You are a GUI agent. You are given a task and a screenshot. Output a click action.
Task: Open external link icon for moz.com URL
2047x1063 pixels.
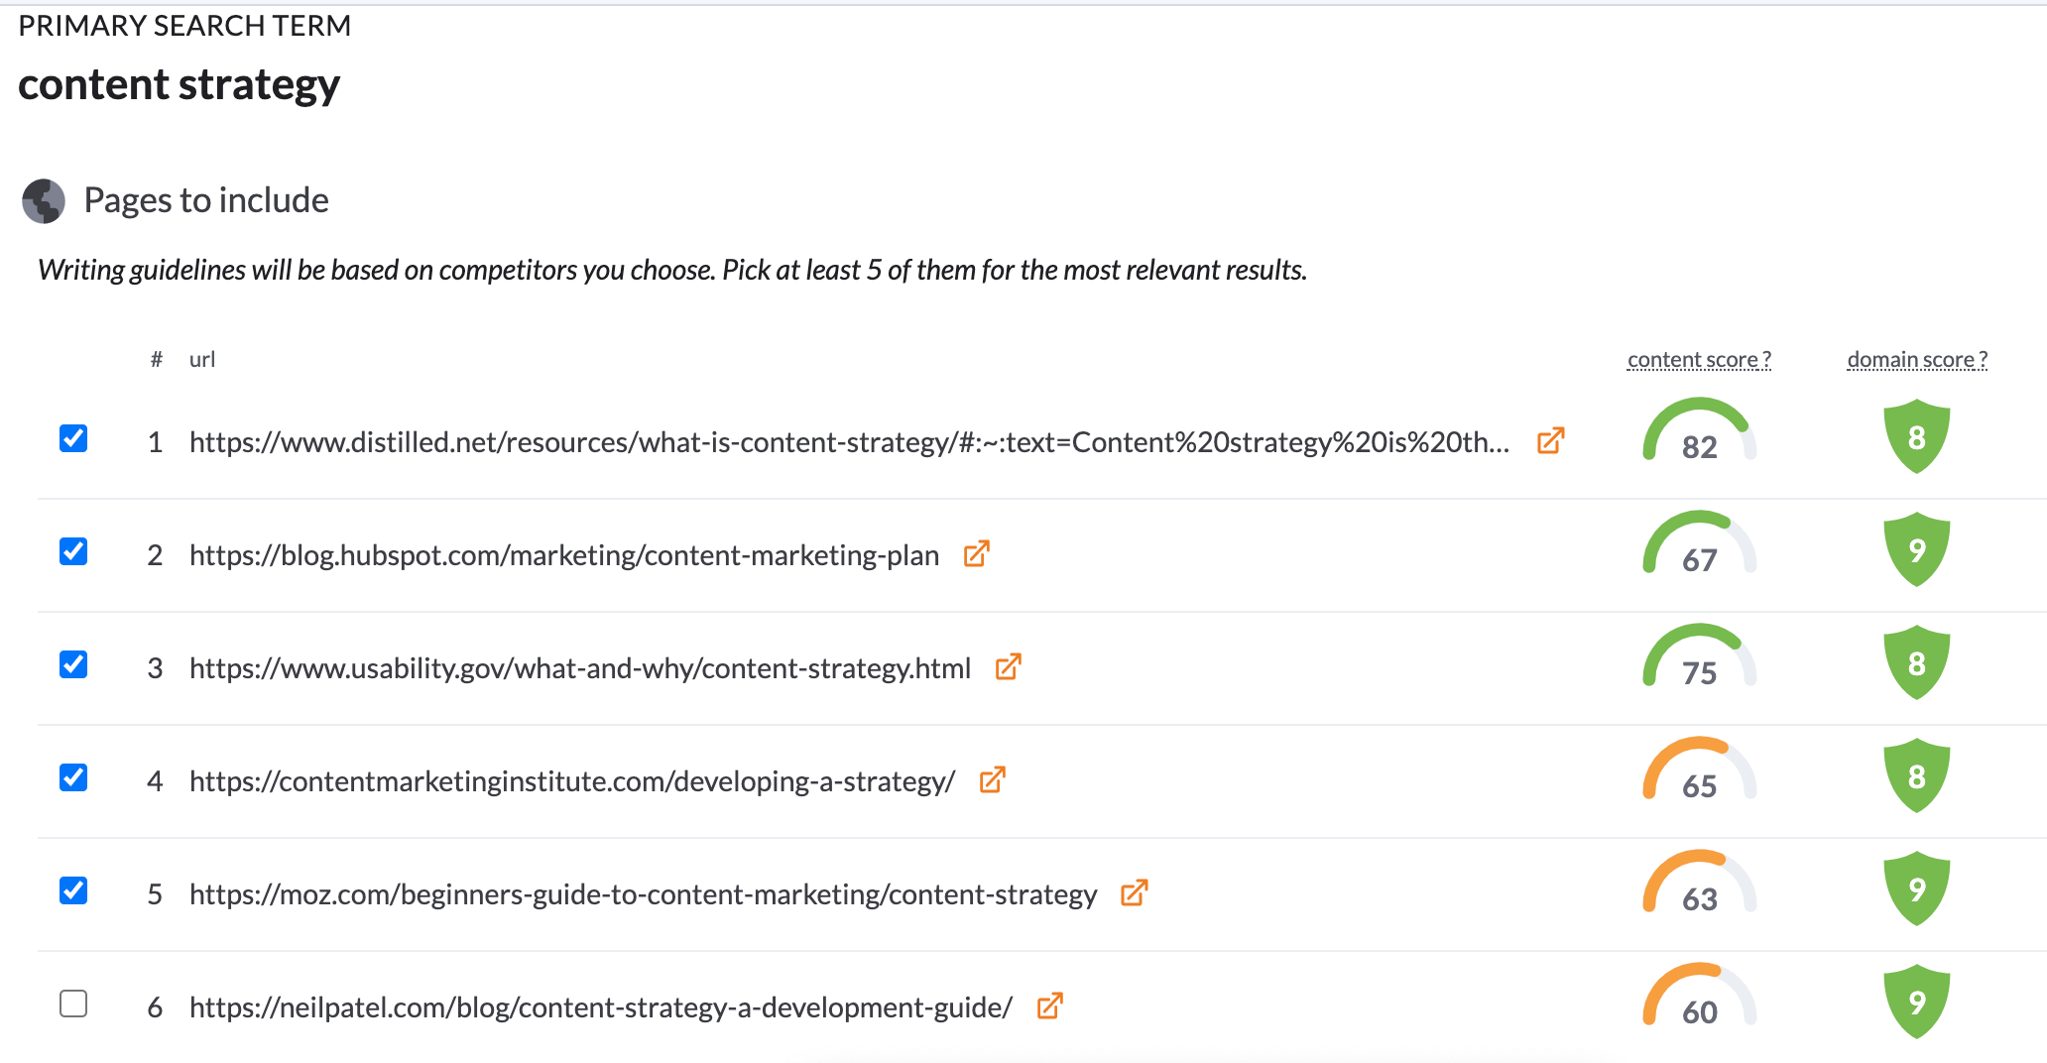coord(1135,893)
